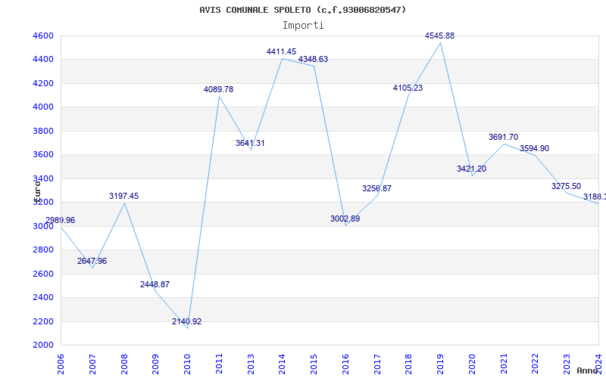This screenshot has height=378, width=606.
Task: Click the Anno x-axis title
Action: pos(587,370)
